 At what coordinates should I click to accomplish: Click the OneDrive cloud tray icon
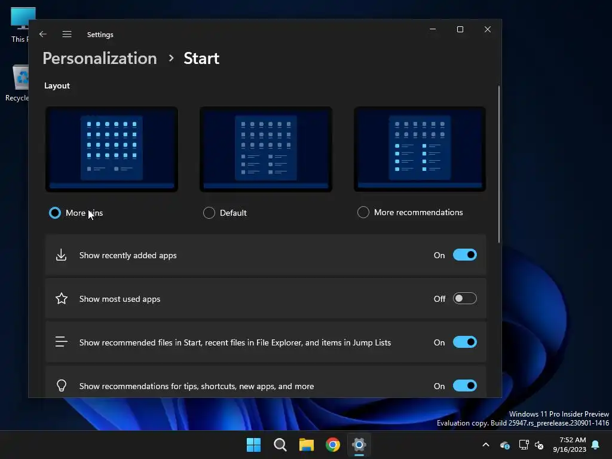[x=504, y=445]
